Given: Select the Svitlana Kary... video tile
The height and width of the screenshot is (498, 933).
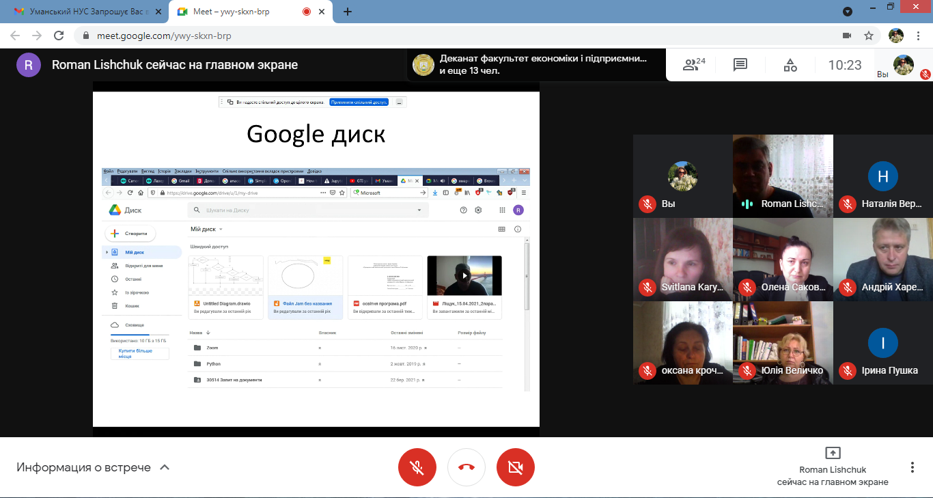Looking at the screenshot, I should (683, 260).
